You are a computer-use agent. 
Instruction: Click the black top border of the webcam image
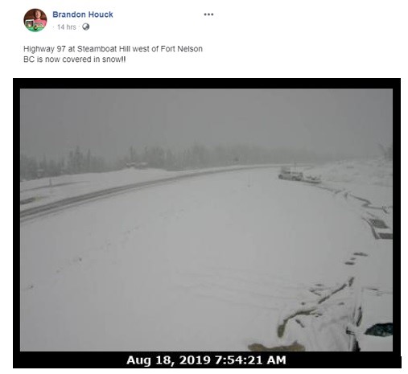(207, 84)
